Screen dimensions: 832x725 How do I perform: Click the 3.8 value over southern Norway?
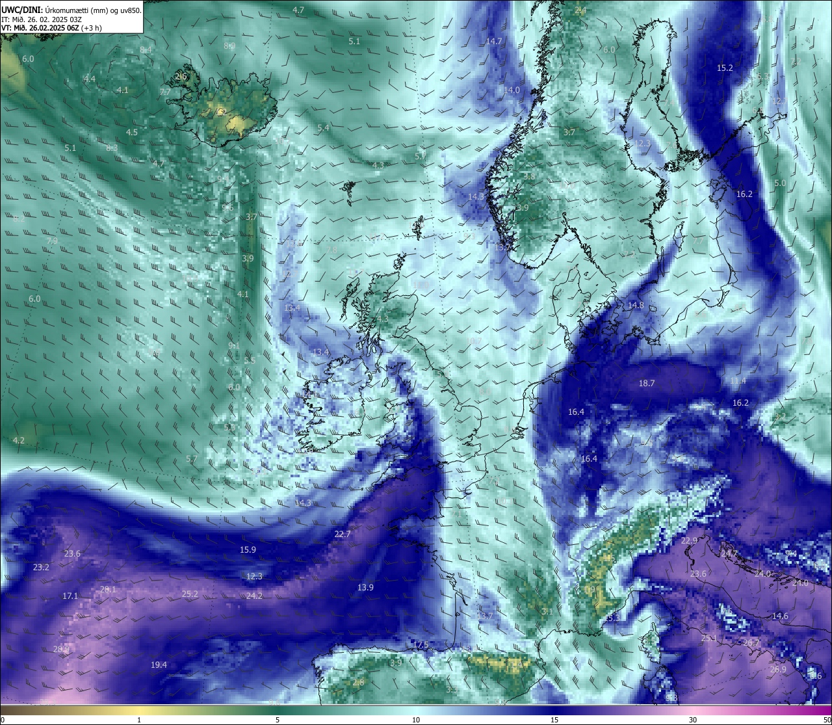[x=529, y=177]
